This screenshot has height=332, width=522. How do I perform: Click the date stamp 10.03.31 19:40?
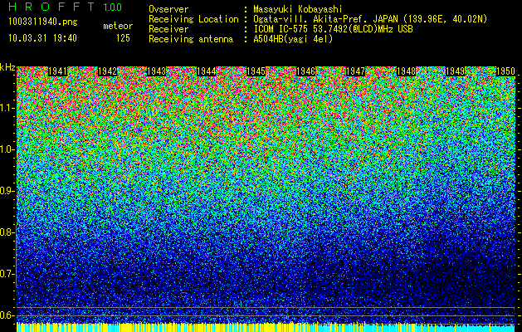point(42,38)
